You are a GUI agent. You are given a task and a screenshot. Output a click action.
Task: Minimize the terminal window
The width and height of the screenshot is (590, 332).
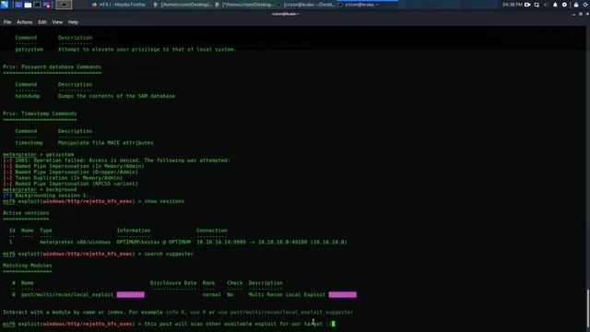573,14
